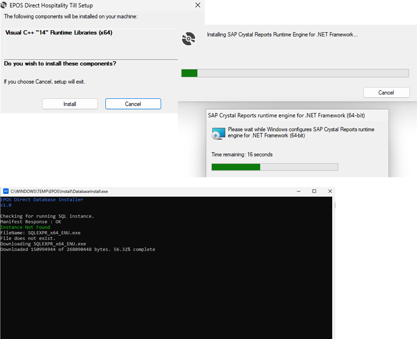Viewport: 417px width, 339px height.
Task: Click the progress bar under Time remaining
Action: click(x=275, y=167)
